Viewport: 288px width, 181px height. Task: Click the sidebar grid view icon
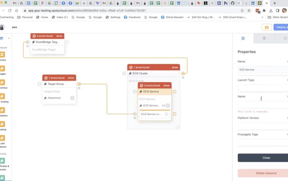[2, 38]
